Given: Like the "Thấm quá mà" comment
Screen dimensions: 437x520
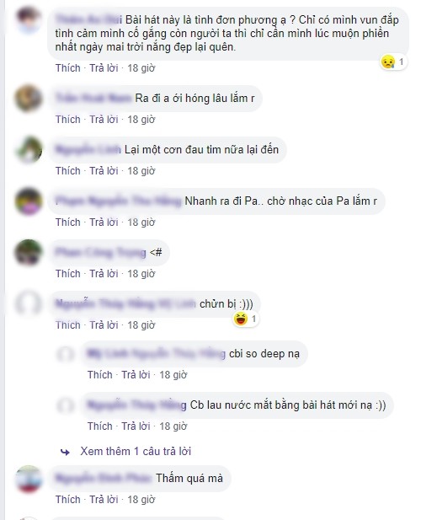Looking at the screenshot, I should pos(68,500).
